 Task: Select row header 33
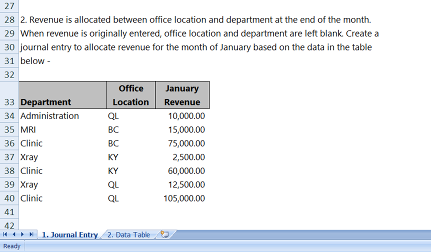pos(9,95)
